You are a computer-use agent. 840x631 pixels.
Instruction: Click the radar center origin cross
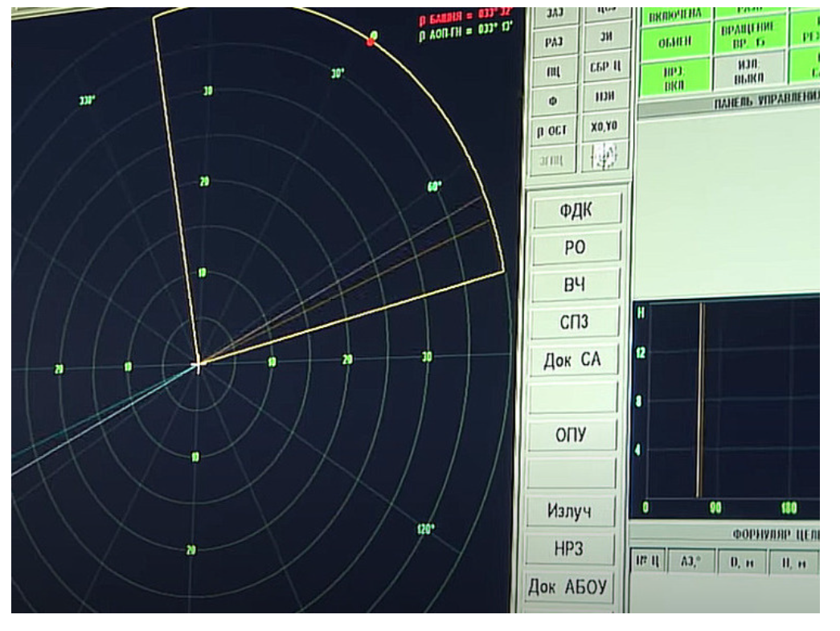199,364
